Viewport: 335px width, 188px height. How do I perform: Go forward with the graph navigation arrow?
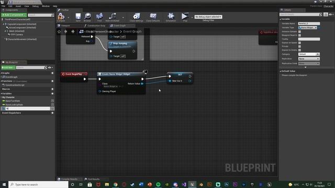(73, 31)
